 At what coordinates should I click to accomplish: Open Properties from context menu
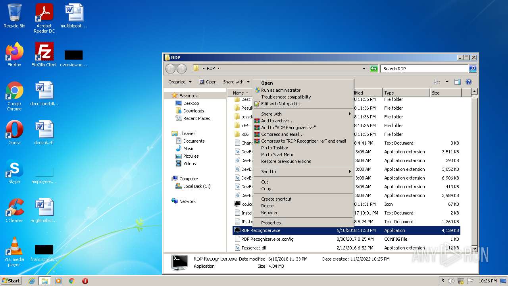[x=303, y=223]
